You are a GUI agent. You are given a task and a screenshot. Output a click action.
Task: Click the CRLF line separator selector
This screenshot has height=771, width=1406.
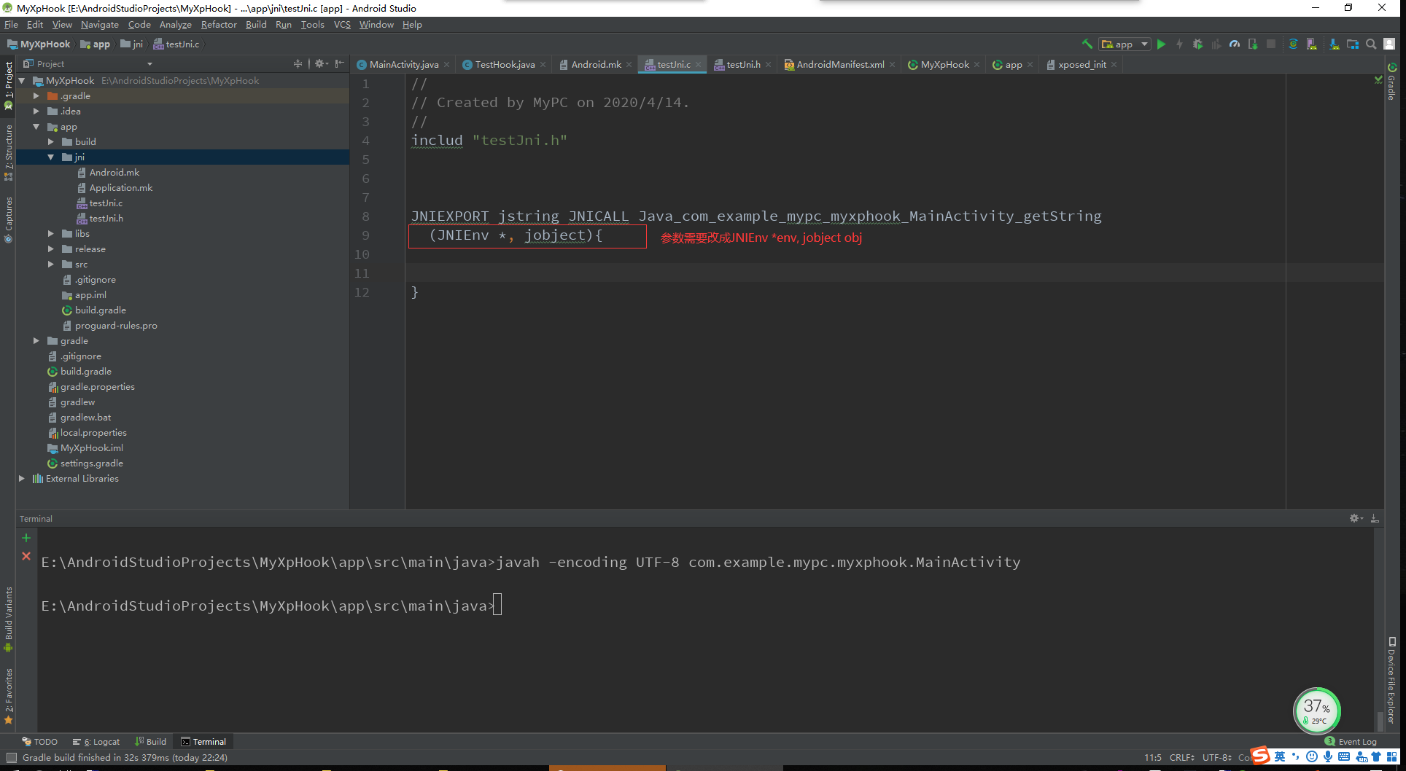(x=1182, y=758)
